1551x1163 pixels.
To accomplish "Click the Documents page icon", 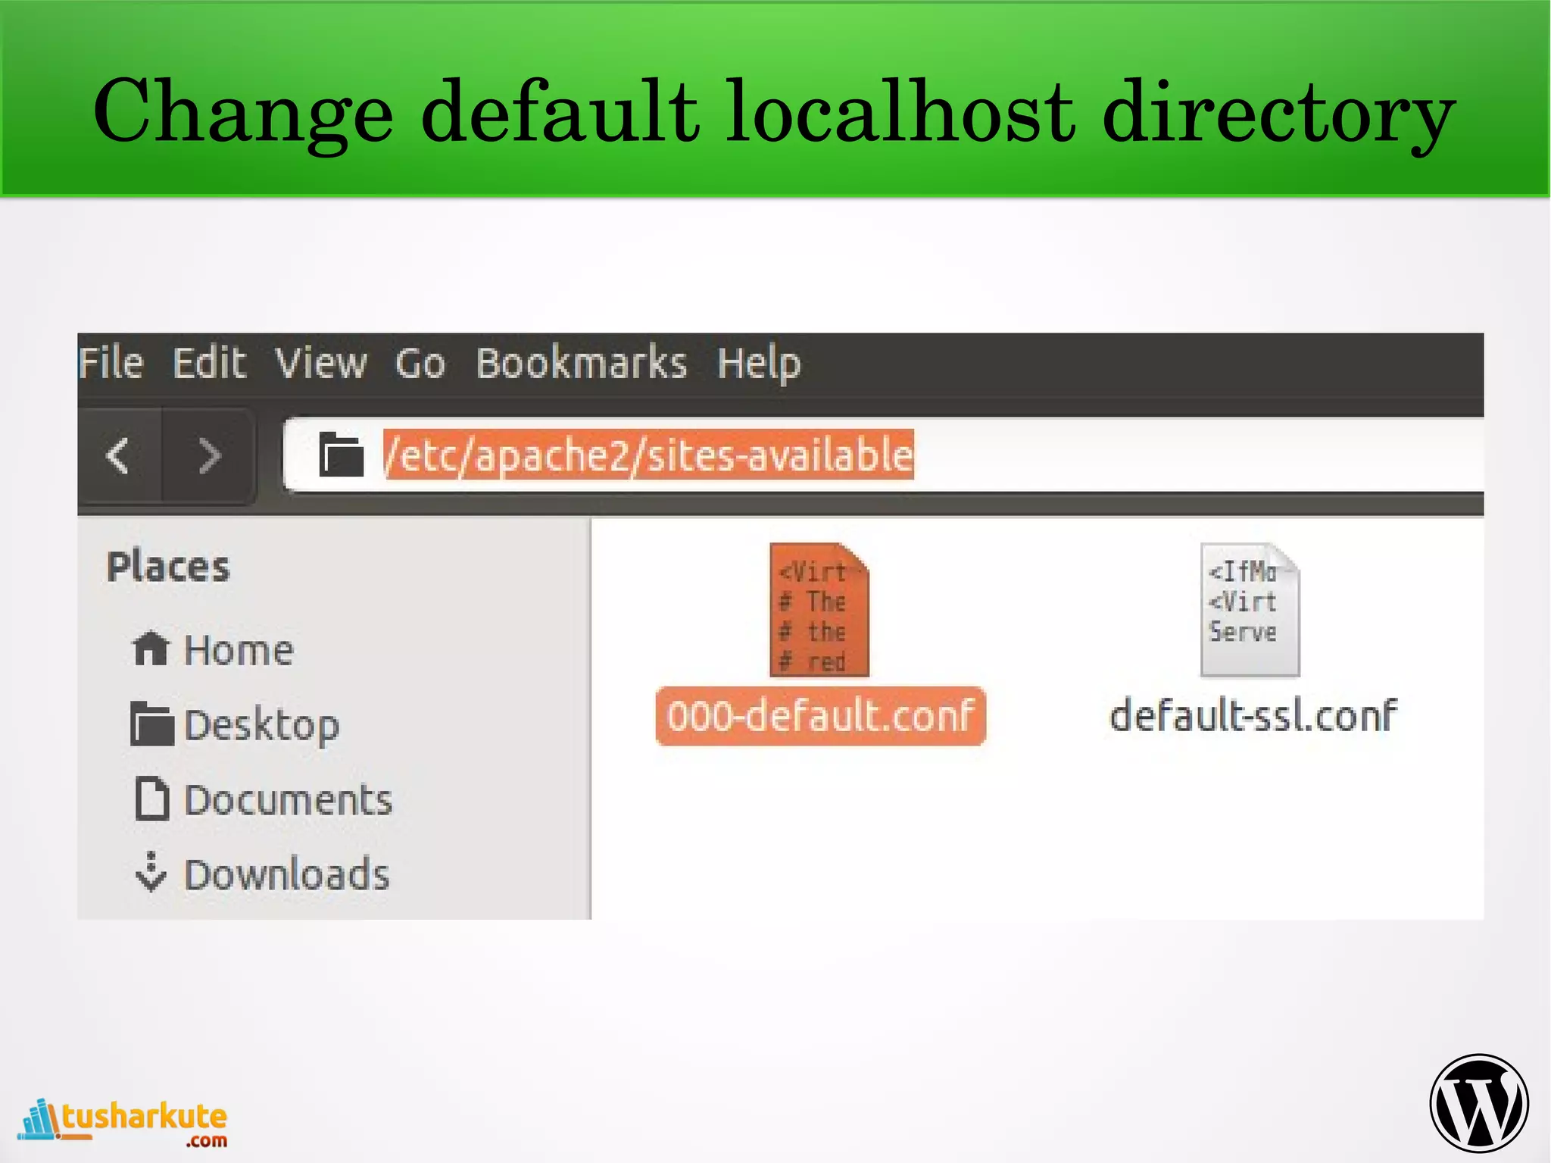I will 152,798.
